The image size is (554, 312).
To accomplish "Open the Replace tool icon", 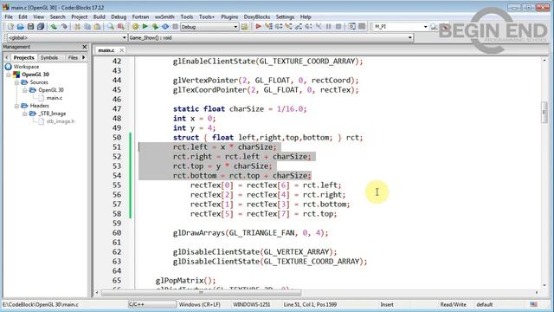I will pos(121,27).
